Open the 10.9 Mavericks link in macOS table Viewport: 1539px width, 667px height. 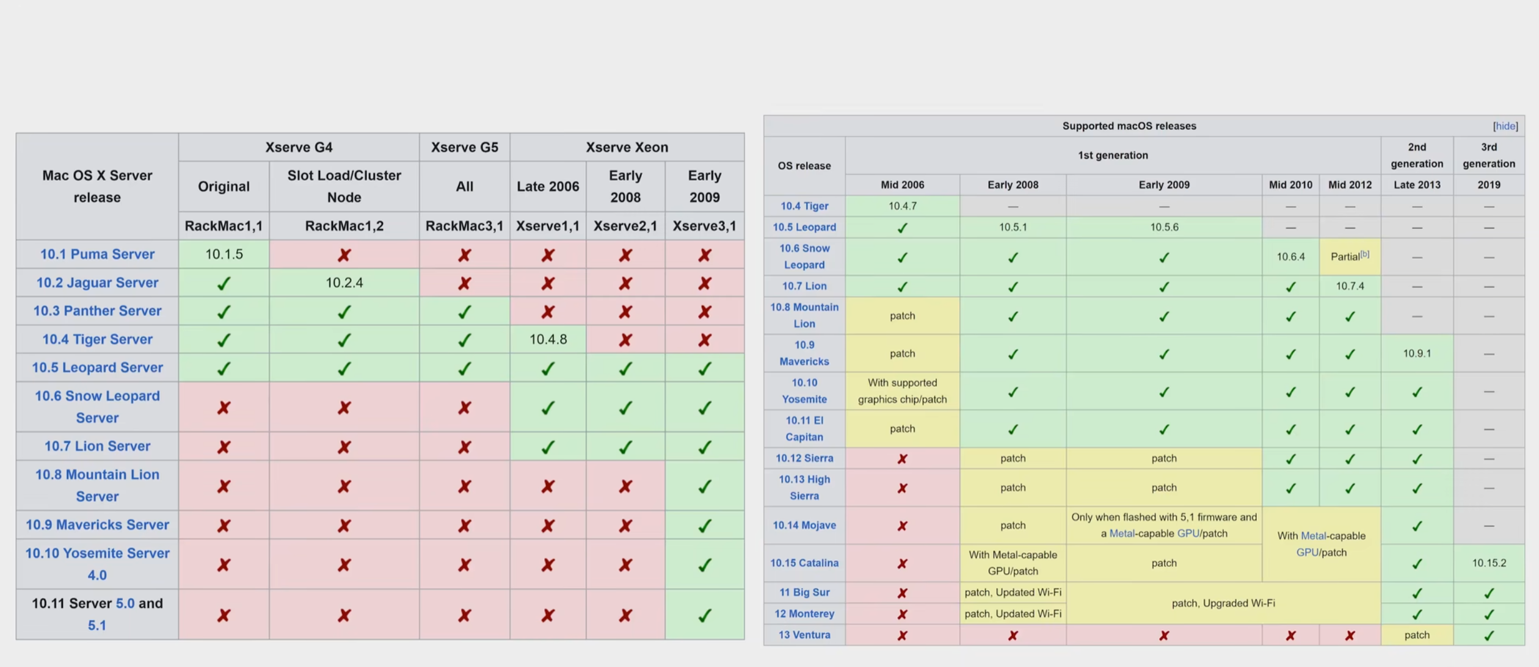click(x=804, y=353)
